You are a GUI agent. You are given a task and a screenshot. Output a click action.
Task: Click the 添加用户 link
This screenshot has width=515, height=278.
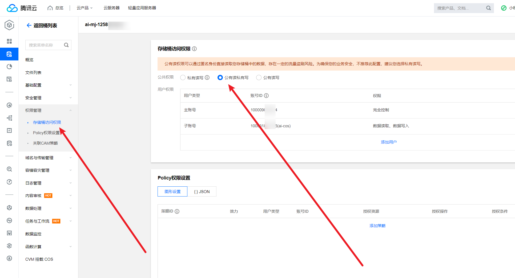pos(389,142)
